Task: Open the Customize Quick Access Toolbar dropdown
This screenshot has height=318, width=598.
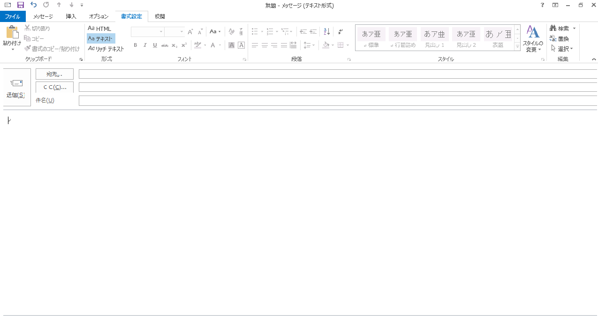Action: [82, 5]
